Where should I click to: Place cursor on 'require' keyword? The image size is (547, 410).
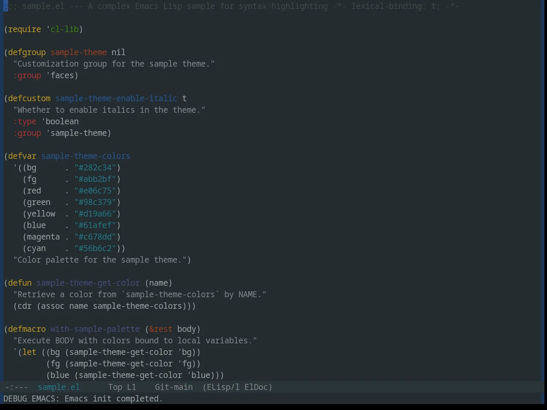25,29
